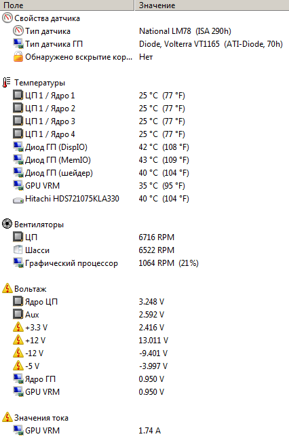Click the 3.248 V value
Viewport: 289px width, 443px height.
click(151, 302)
